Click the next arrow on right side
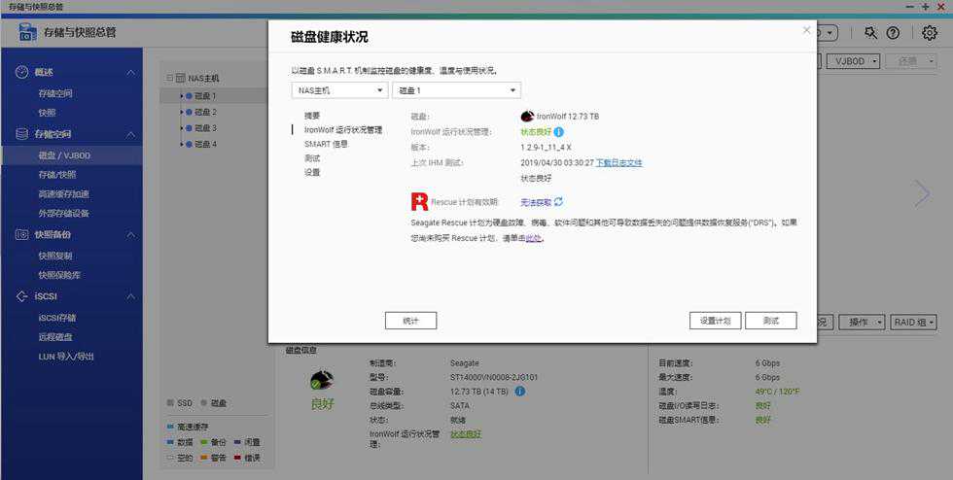The height and width of the screenshot is (480, 953). 922,193
